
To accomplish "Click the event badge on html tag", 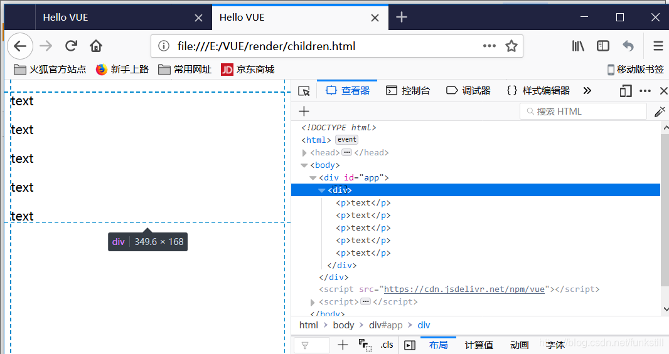I will click(x=346, y=140).
